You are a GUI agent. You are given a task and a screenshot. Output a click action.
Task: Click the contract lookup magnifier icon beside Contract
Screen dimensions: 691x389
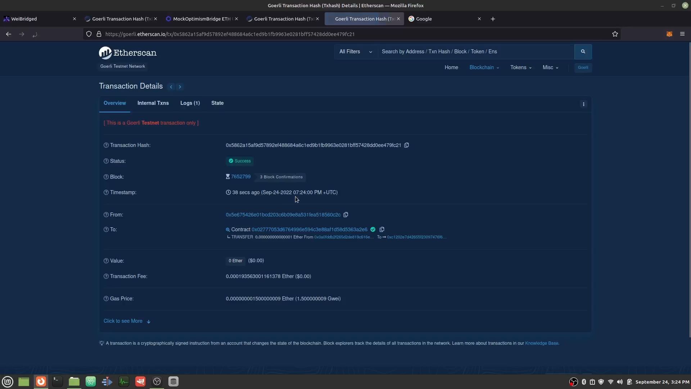pyautogui.click(x=228, y=230)
